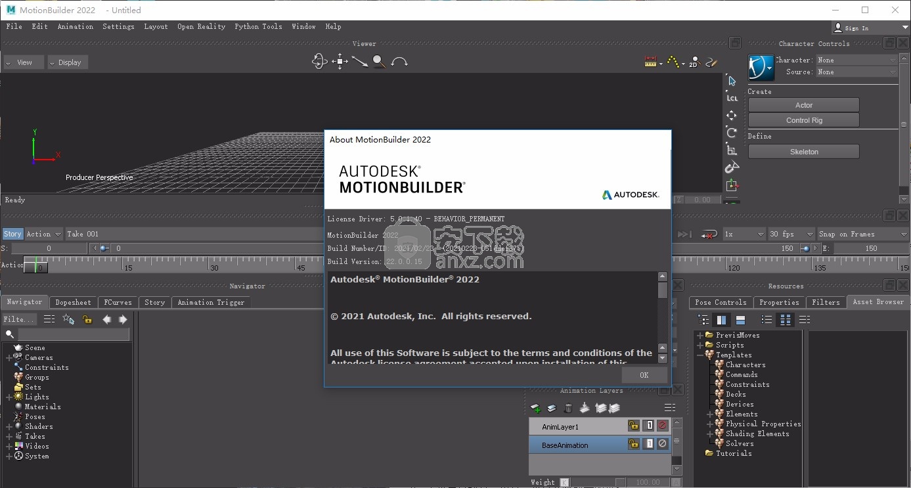Click the Navigator star-cursor selection icon
Screen dimensions: 911x488
pyautogui.click(x=68, y=319)
